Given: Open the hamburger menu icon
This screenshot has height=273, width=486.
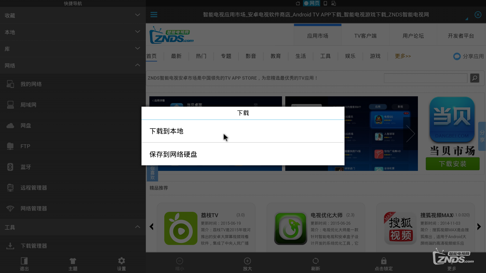Looking at the screenshot, I should tap(154, 14).
